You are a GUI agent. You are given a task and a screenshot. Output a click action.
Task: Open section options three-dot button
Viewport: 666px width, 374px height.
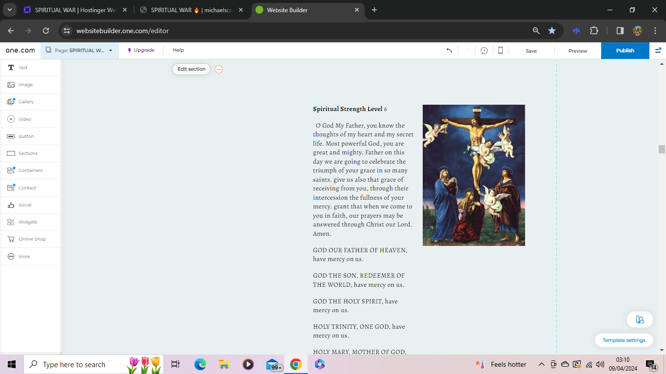[x=218, y=70]
